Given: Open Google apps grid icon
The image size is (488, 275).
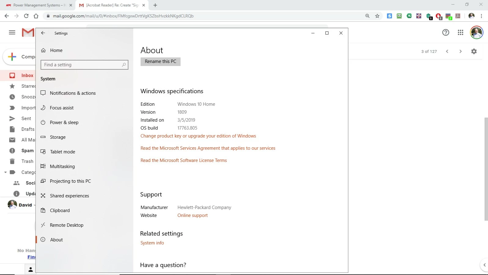Looking at the screenshot, I should tap(460, 32).
